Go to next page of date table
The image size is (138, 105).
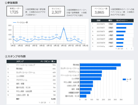click(131, 48)
